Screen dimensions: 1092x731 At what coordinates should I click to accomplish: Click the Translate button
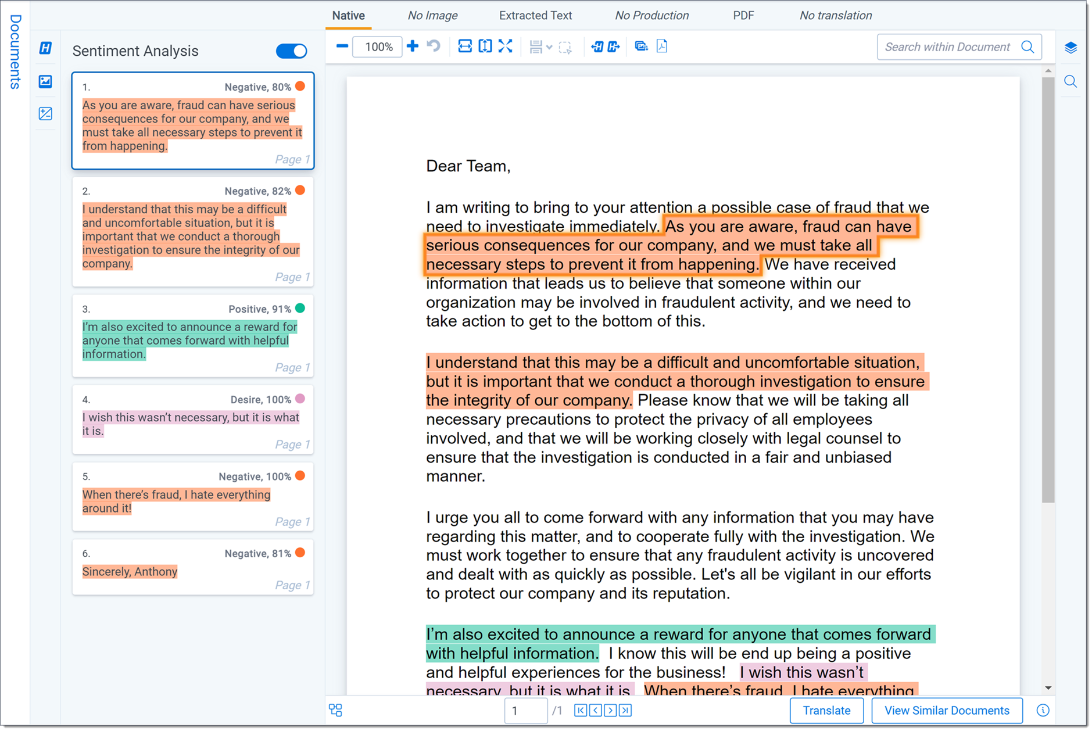coord(826,710)
